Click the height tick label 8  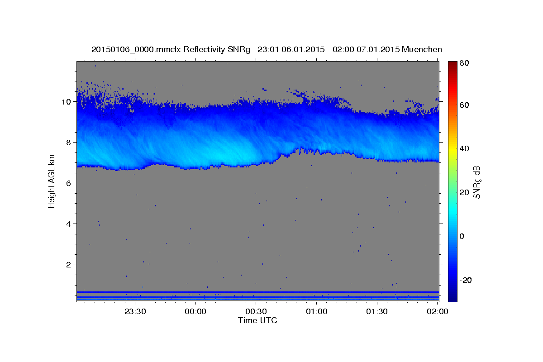pos(69,142)
